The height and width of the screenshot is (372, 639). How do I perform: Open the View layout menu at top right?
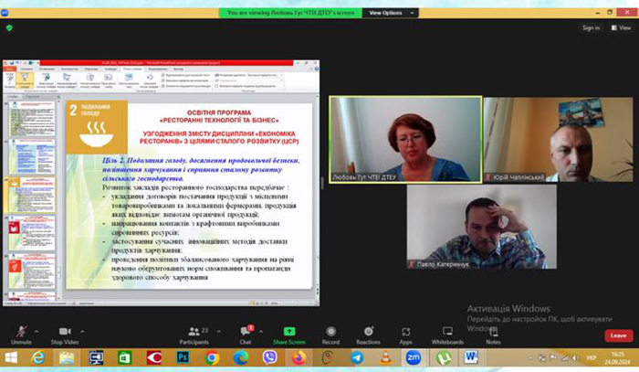click(622, 27)
